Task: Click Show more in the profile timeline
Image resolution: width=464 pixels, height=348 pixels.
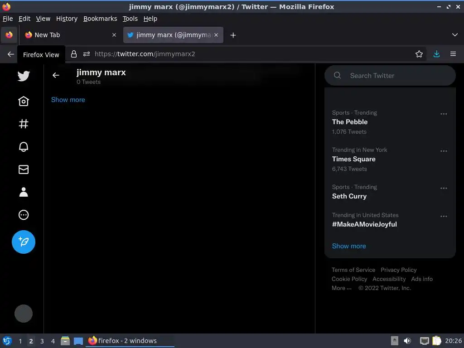Action: pyautogui.click(x=68, y=100)
